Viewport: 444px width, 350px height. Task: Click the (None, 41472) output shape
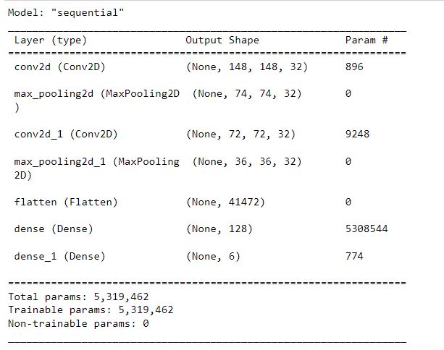[x=225, y=202]
